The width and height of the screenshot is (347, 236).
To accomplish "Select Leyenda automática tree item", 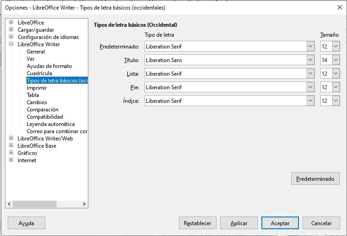I will [50, 124].
